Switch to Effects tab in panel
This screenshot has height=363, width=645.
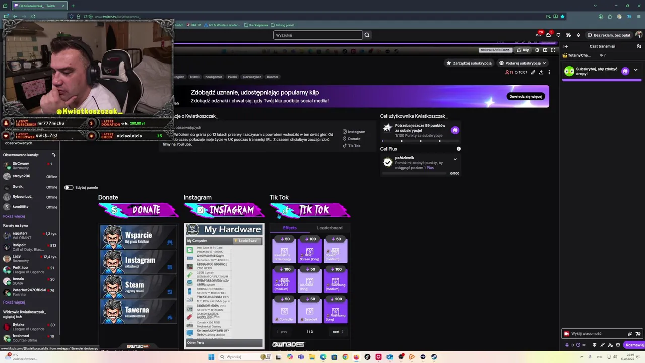click(290, 228)
